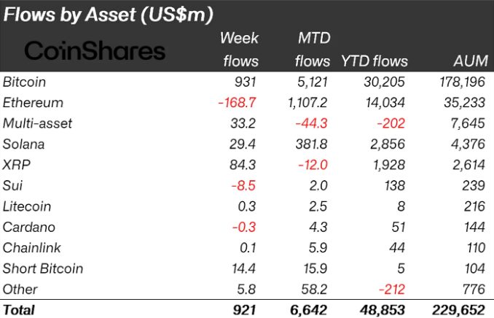Select the Multi-asset row label

click(37, 123)
